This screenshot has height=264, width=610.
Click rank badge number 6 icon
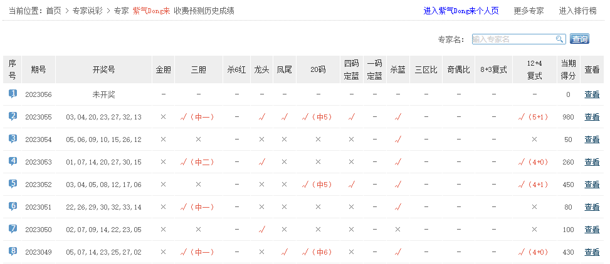click(x=13, y=206)
